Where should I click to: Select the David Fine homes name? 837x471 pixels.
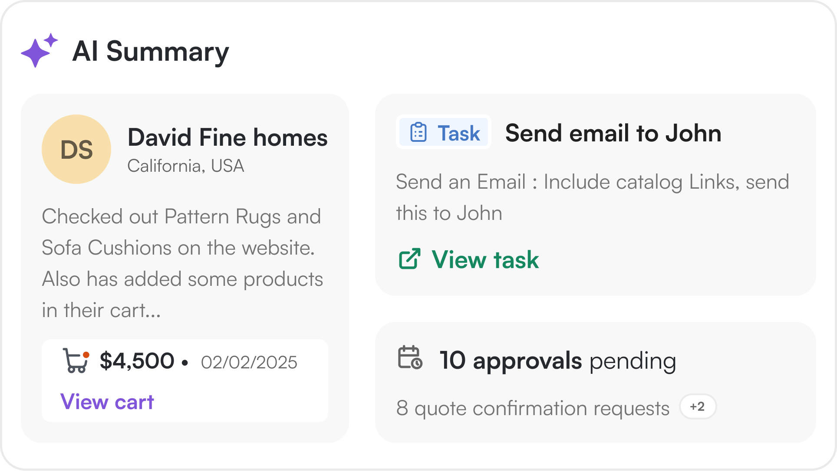click(227, 137)
